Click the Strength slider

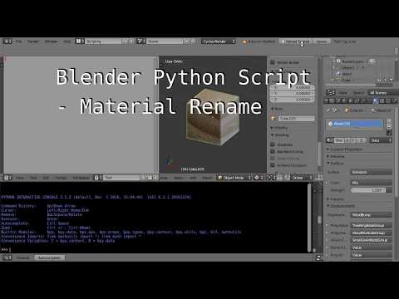[x=372, y=190]
